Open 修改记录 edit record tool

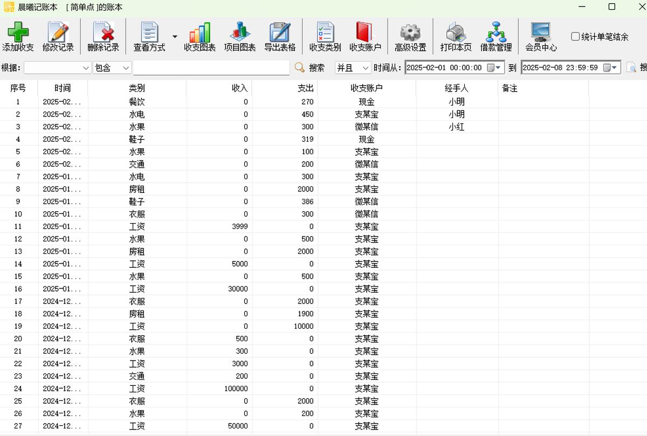point(58,32)
